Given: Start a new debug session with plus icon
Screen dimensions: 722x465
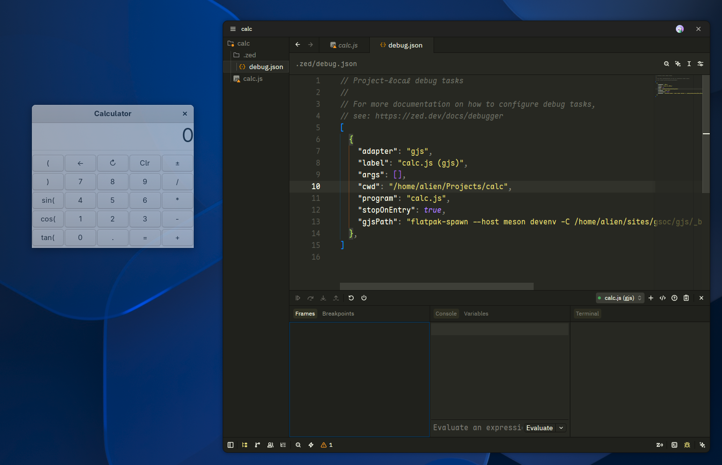Looking at the screenshot, I should click(651, 298).
